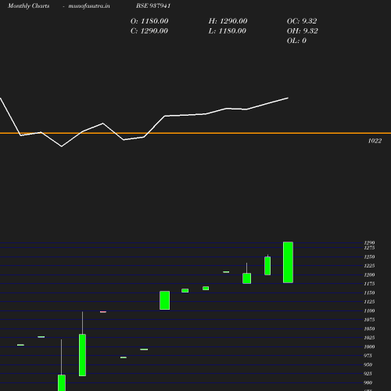Click the "1075" y-axis price label
391x391 pixels.
[369, 320]
